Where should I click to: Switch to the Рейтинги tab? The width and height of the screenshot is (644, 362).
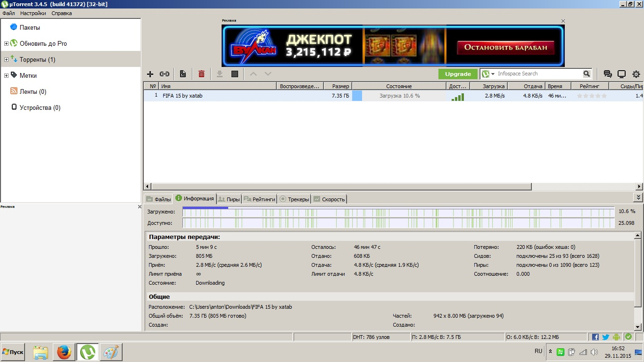[259, 199]
